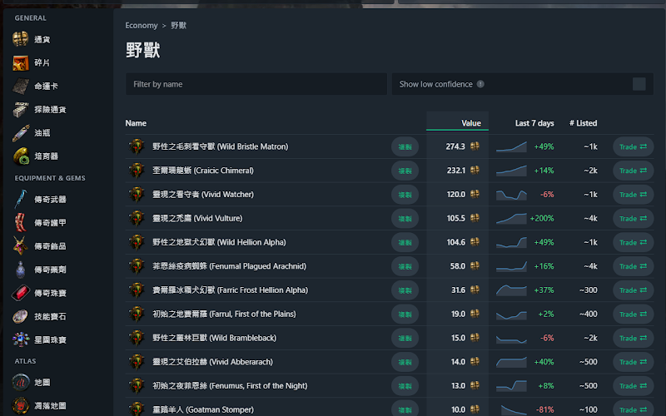Open the 培育器 incubators category icon
Screen dimensions: 666x416
20,156
